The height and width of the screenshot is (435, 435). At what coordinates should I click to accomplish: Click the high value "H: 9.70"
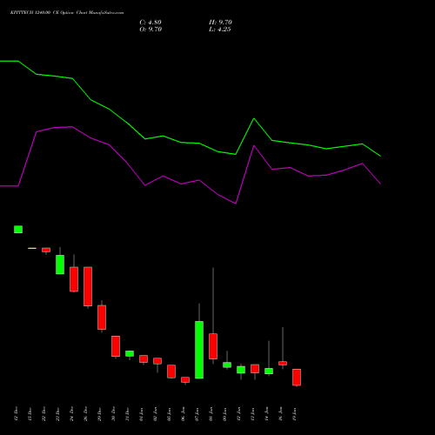pyautogui.click(x=220, y=23)
